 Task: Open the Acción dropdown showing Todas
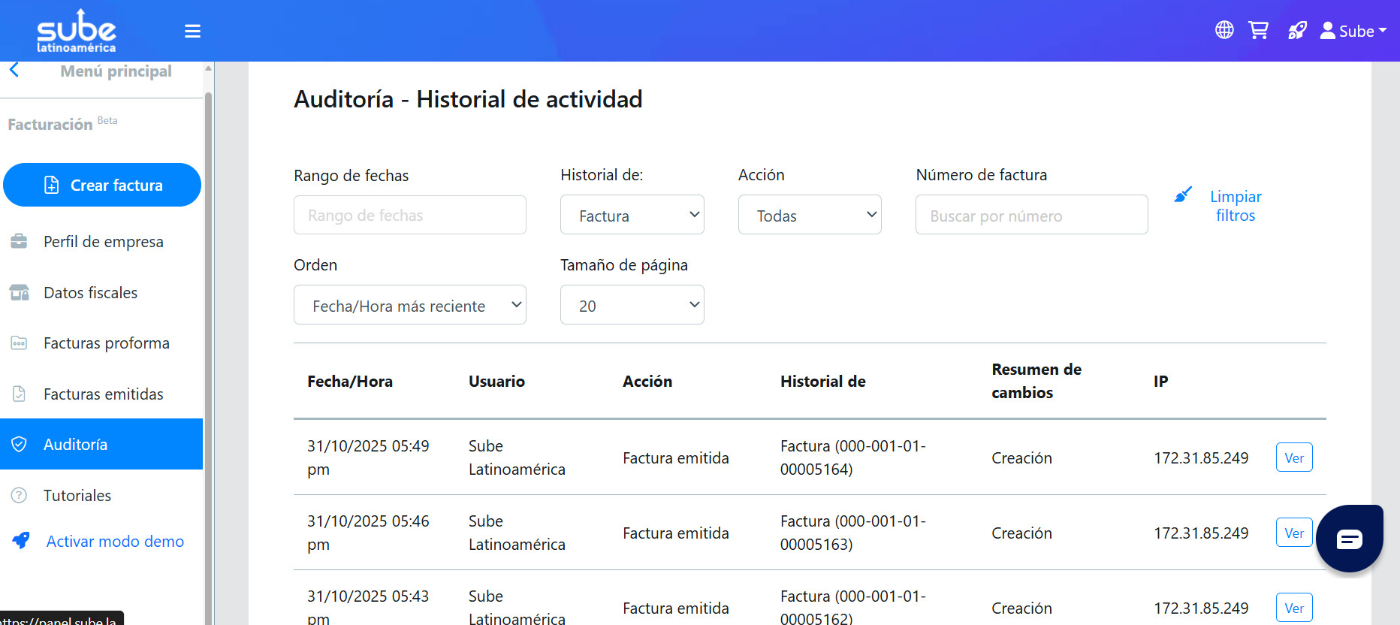click(x=809, y=215)
